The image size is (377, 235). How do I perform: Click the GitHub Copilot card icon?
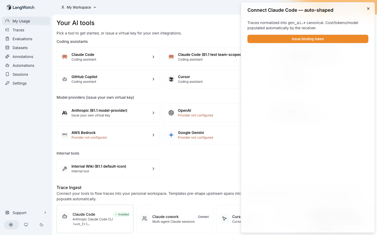[65, 79]
